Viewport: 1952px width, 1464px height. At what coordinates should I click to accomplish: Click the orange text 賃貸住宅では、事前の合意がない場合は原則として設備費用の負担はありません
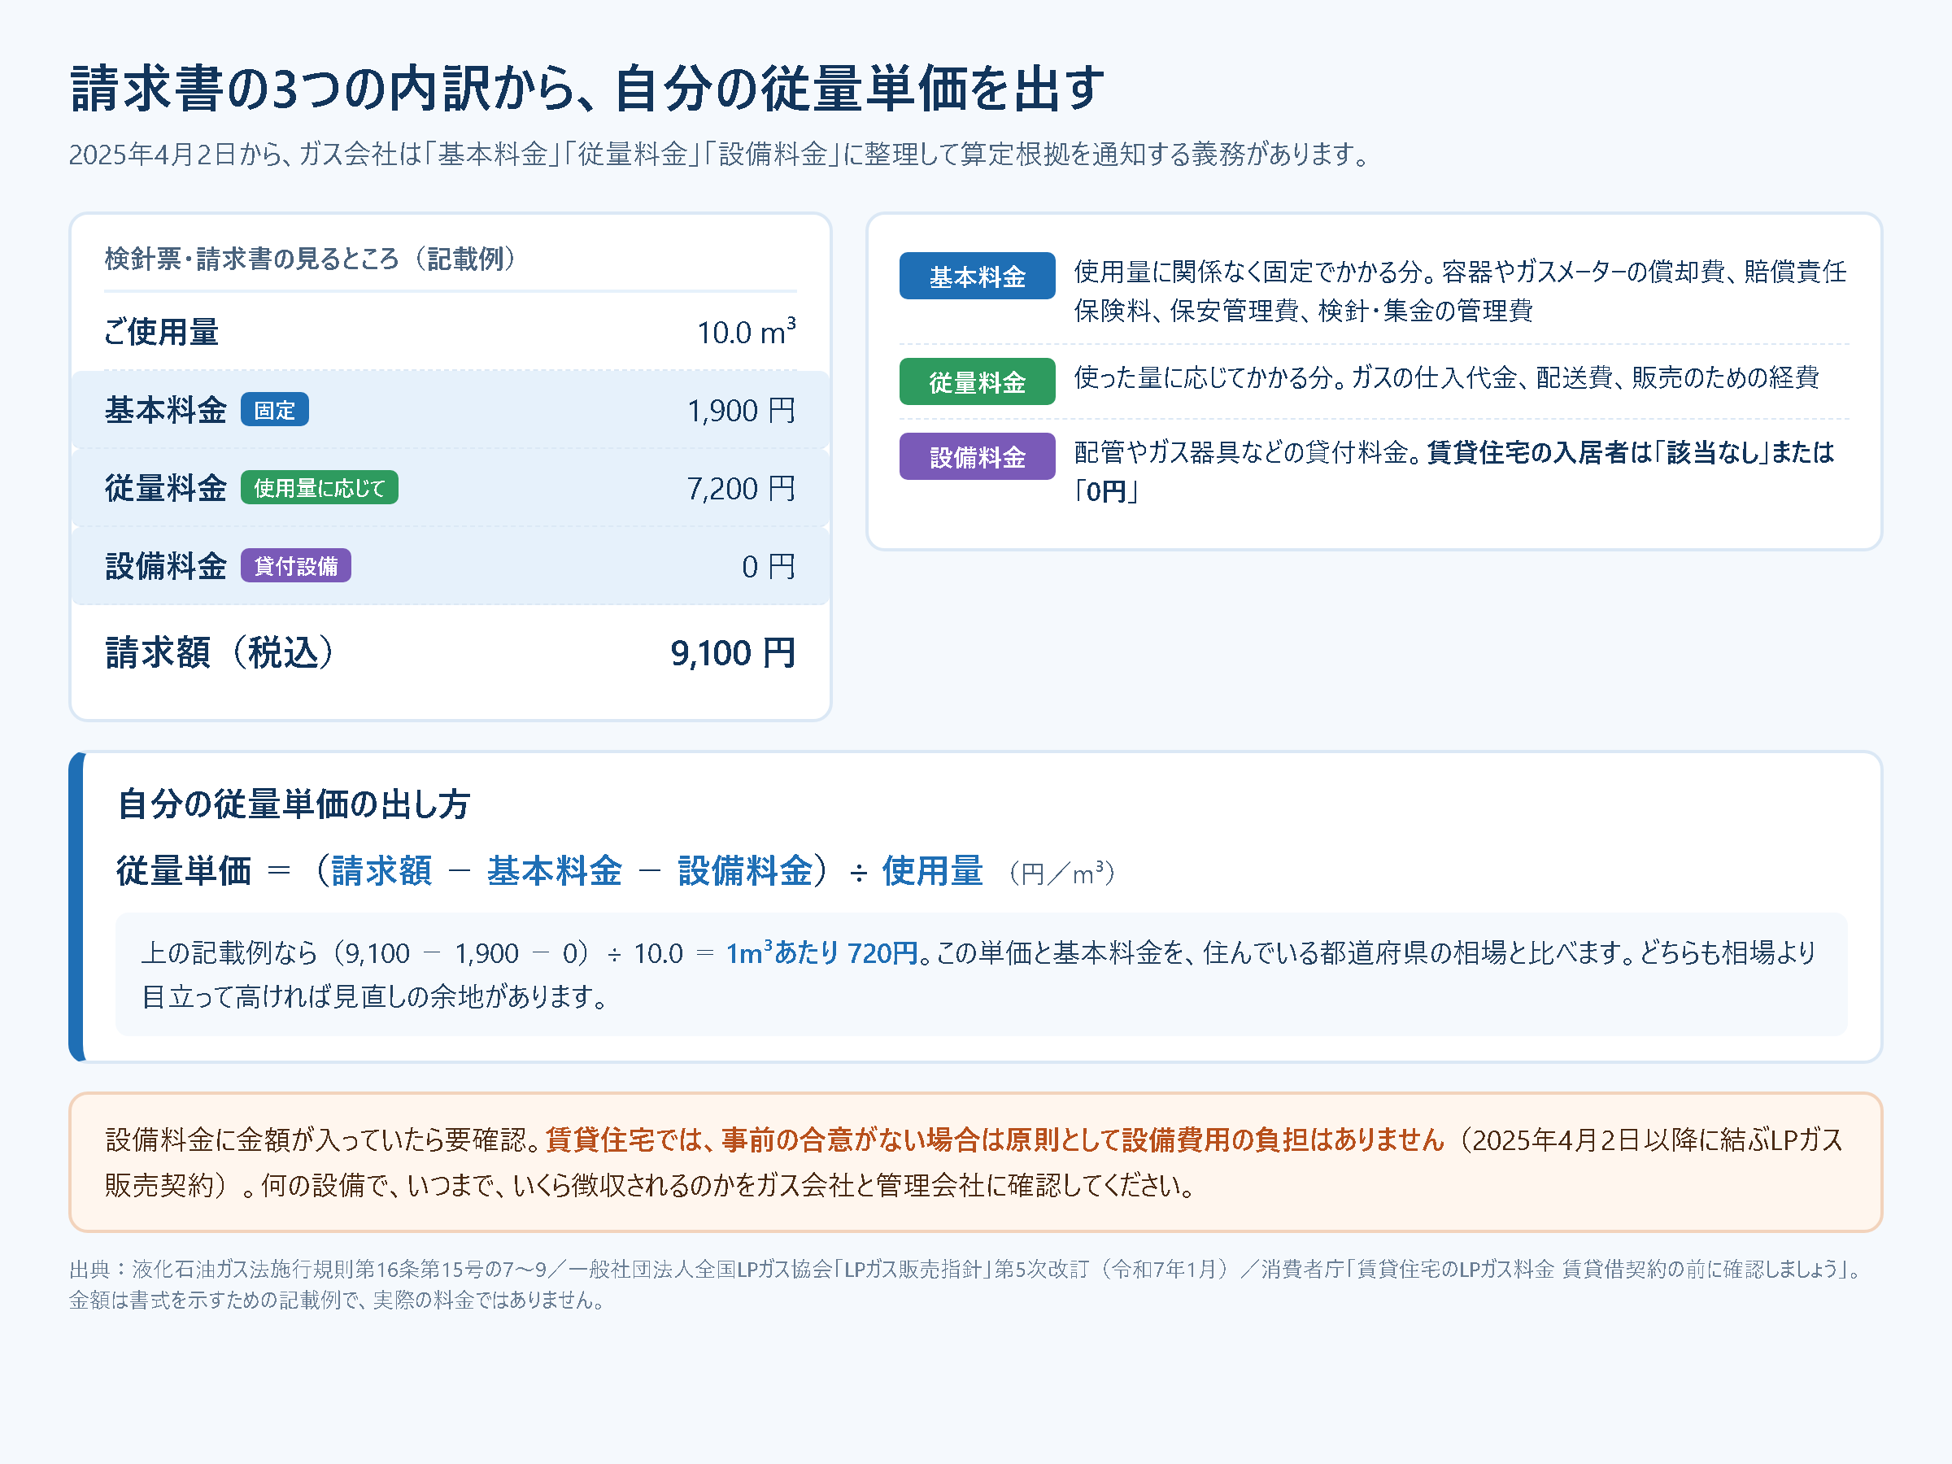click(995, 1139)
